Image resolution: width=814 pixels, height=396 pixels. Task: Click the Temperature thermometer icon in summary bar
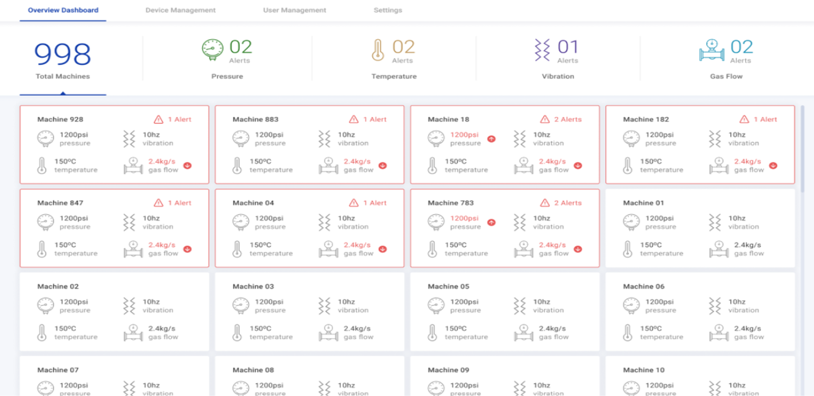tap(378, 50)
